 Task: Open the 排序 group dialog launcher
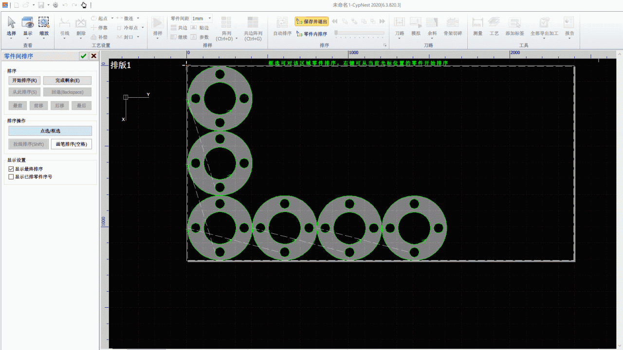(385, 45)
